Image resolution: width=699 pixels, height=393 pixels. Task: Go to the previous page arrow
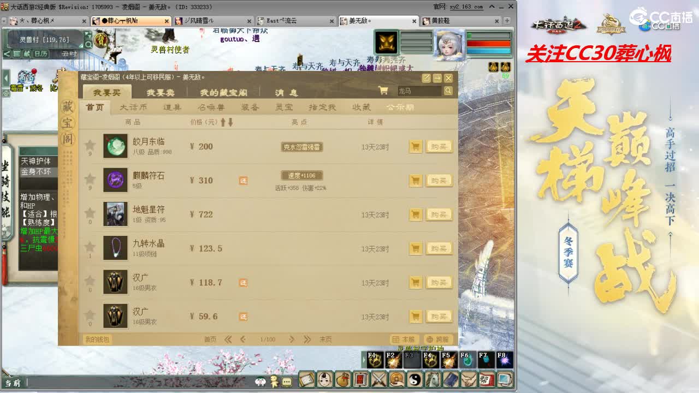pyautogui.click(x=243, y=340)
